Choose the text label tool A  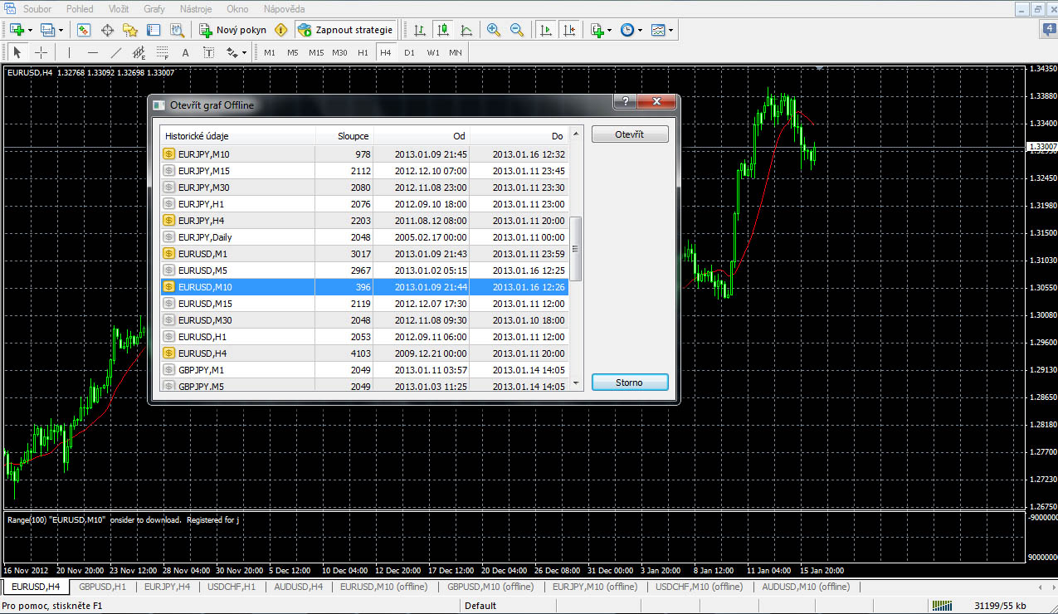tap(185, 52)
